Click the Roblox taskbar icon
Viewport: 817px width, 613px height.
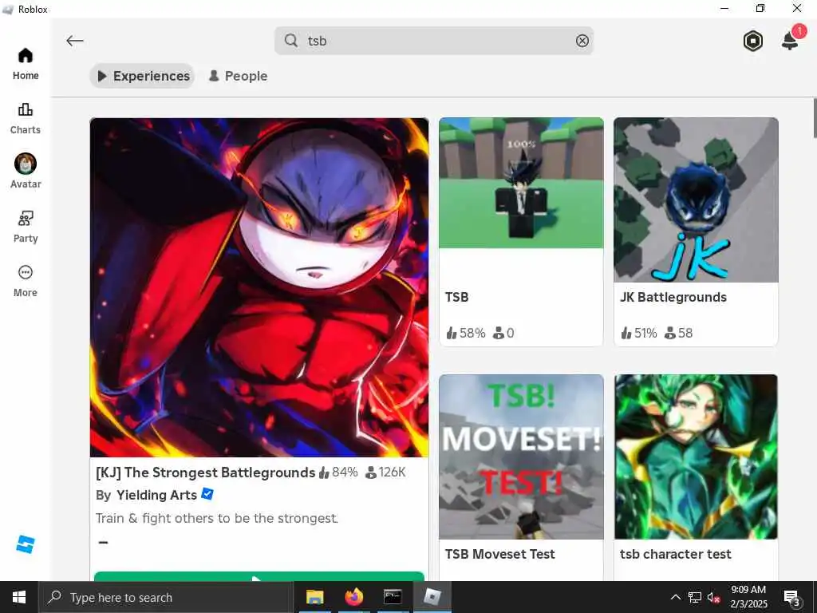[432, 597]
